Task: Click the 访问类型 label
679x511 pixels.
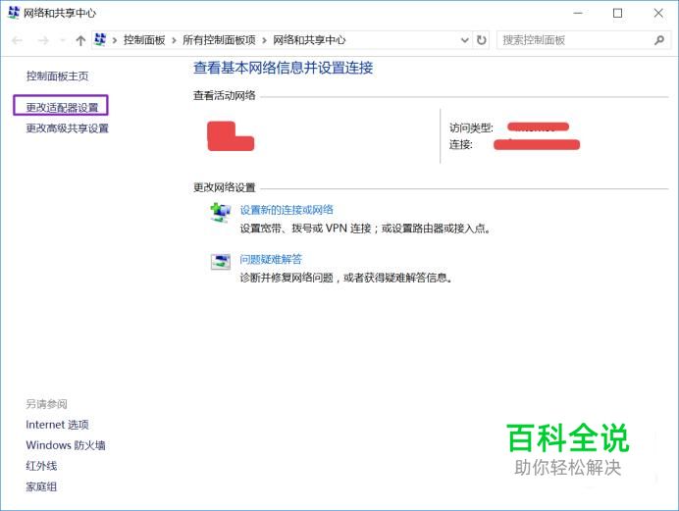Action: 471,128
